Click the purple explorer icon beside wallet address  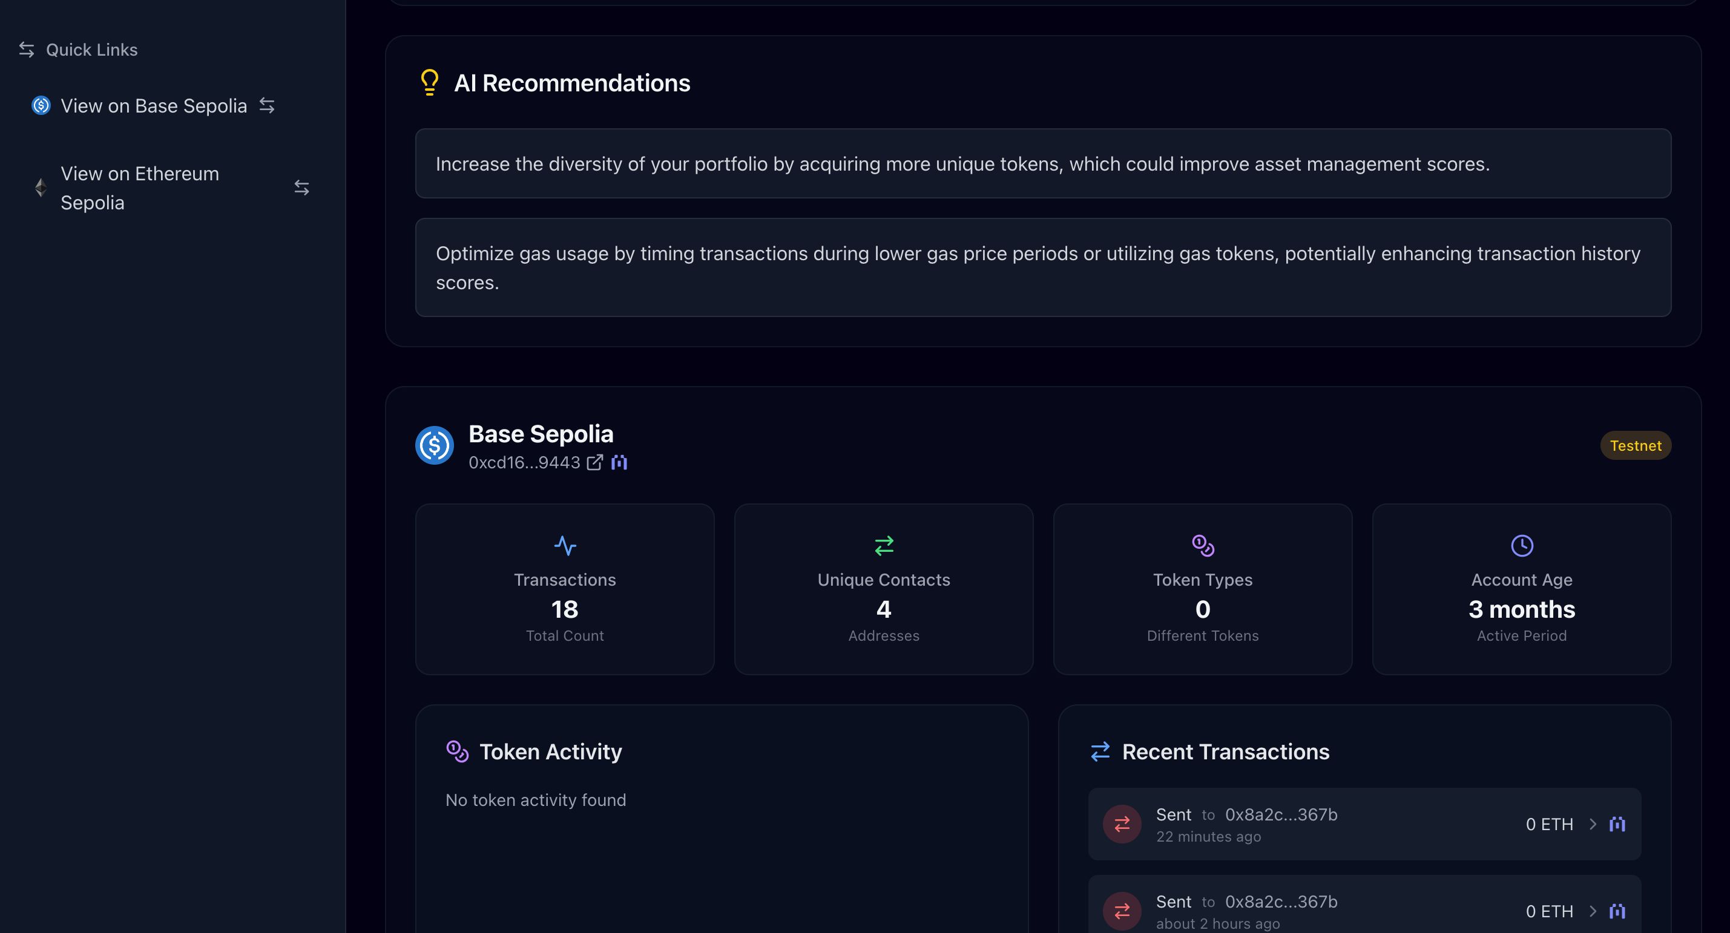click(619, 462)
